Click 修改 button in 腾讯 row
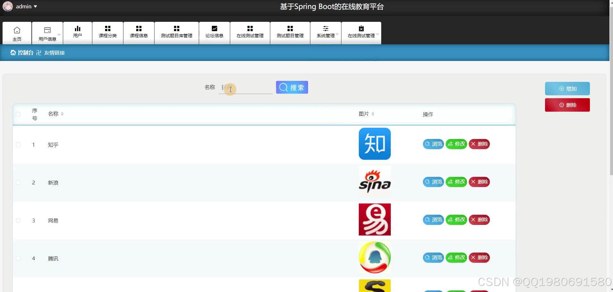 [x=457, y=257]
